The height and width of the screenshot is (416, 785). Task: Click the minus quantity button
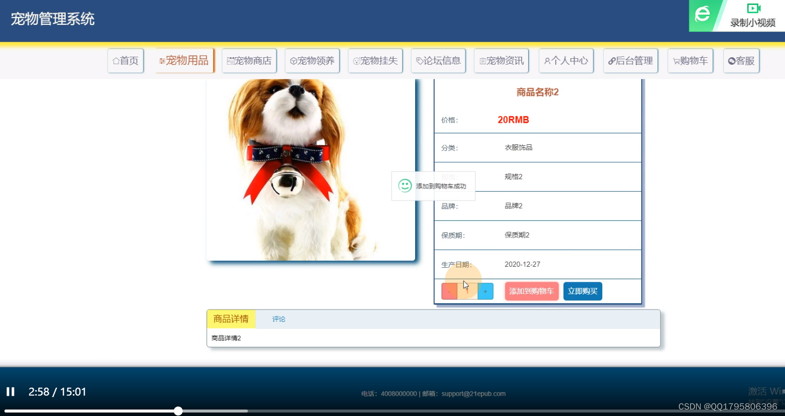449,291
